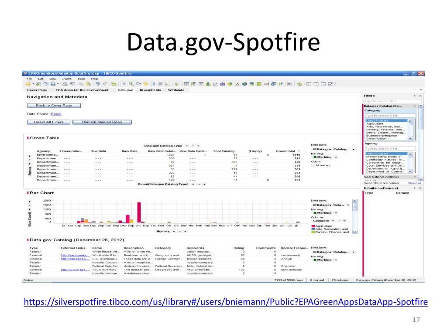The width and height of the screenshot is (447, 335).
Task: Toggle the All values color checkbox
Action: [313, 165]
